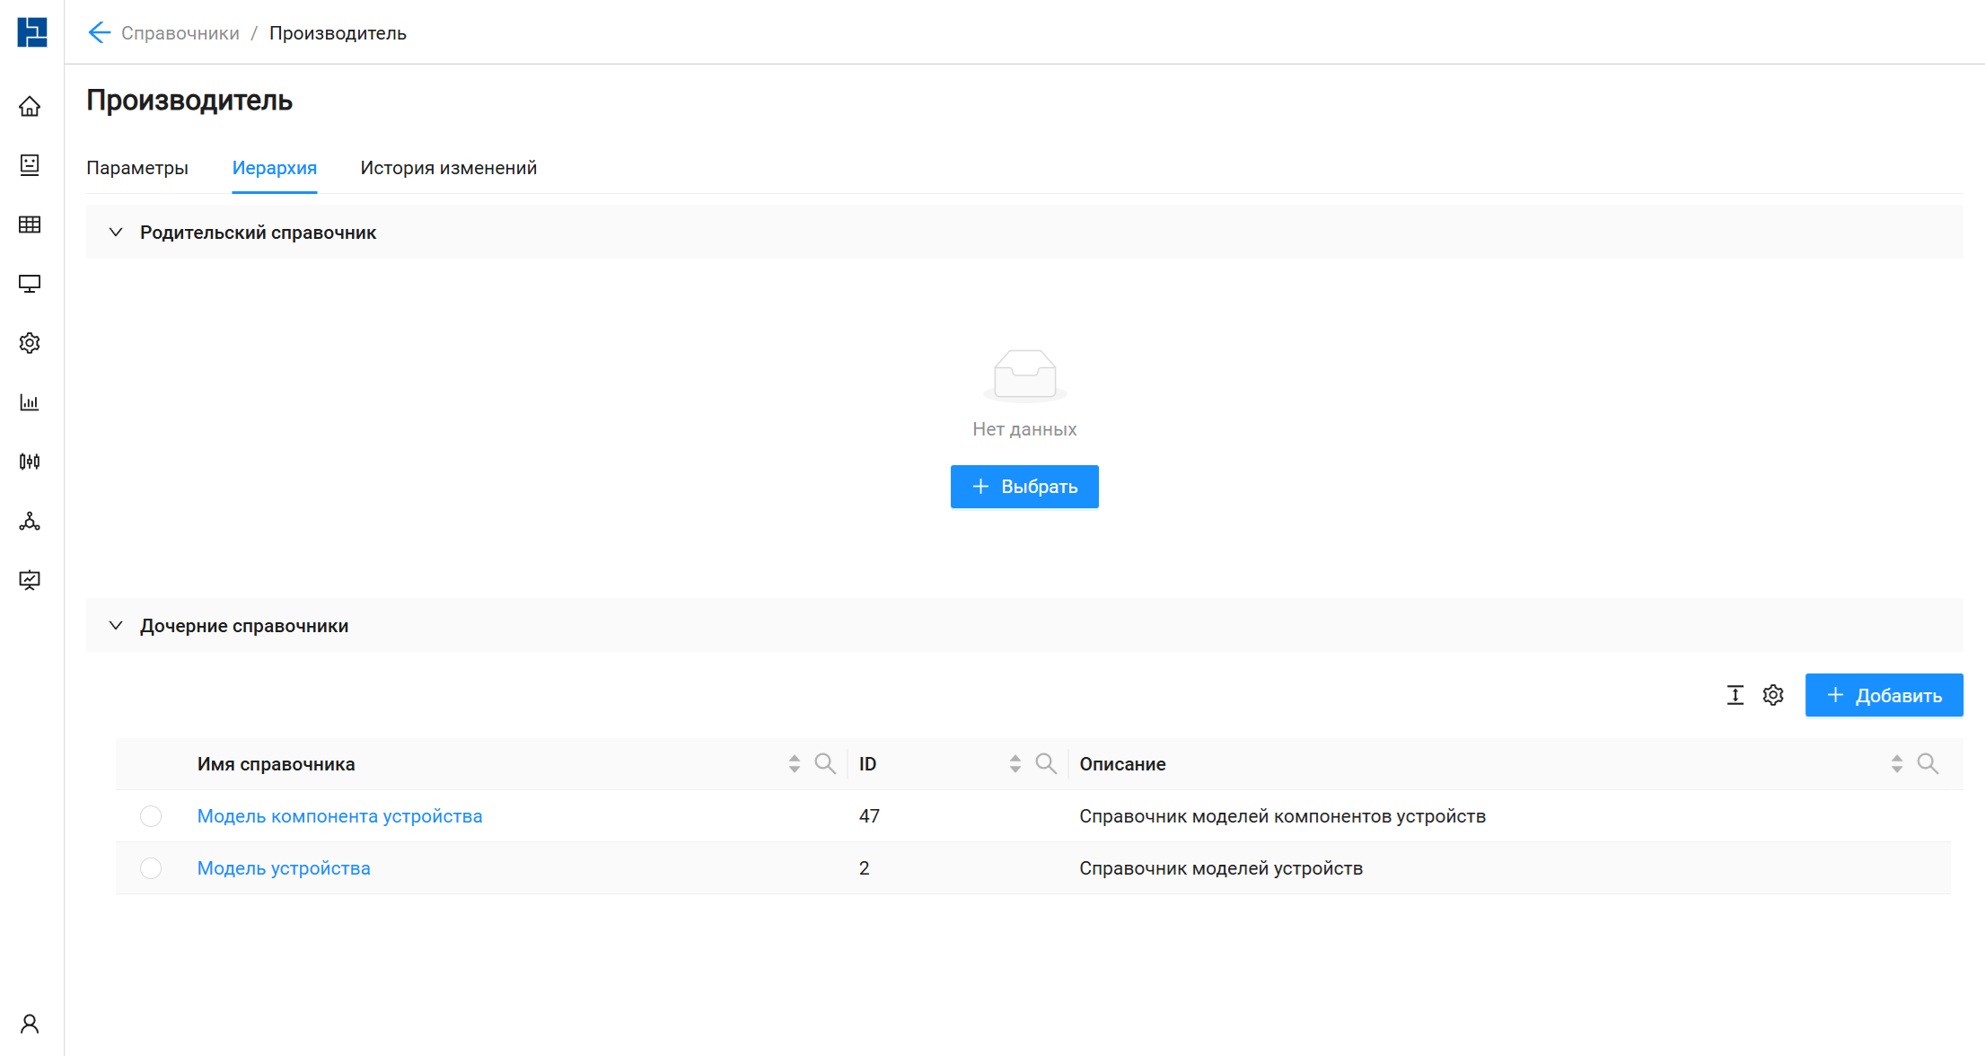The width and height of the screenshot is (1985, 1056).
Task: Open the table grid icon in the sidebar
Action: click(x=30, y=224)
